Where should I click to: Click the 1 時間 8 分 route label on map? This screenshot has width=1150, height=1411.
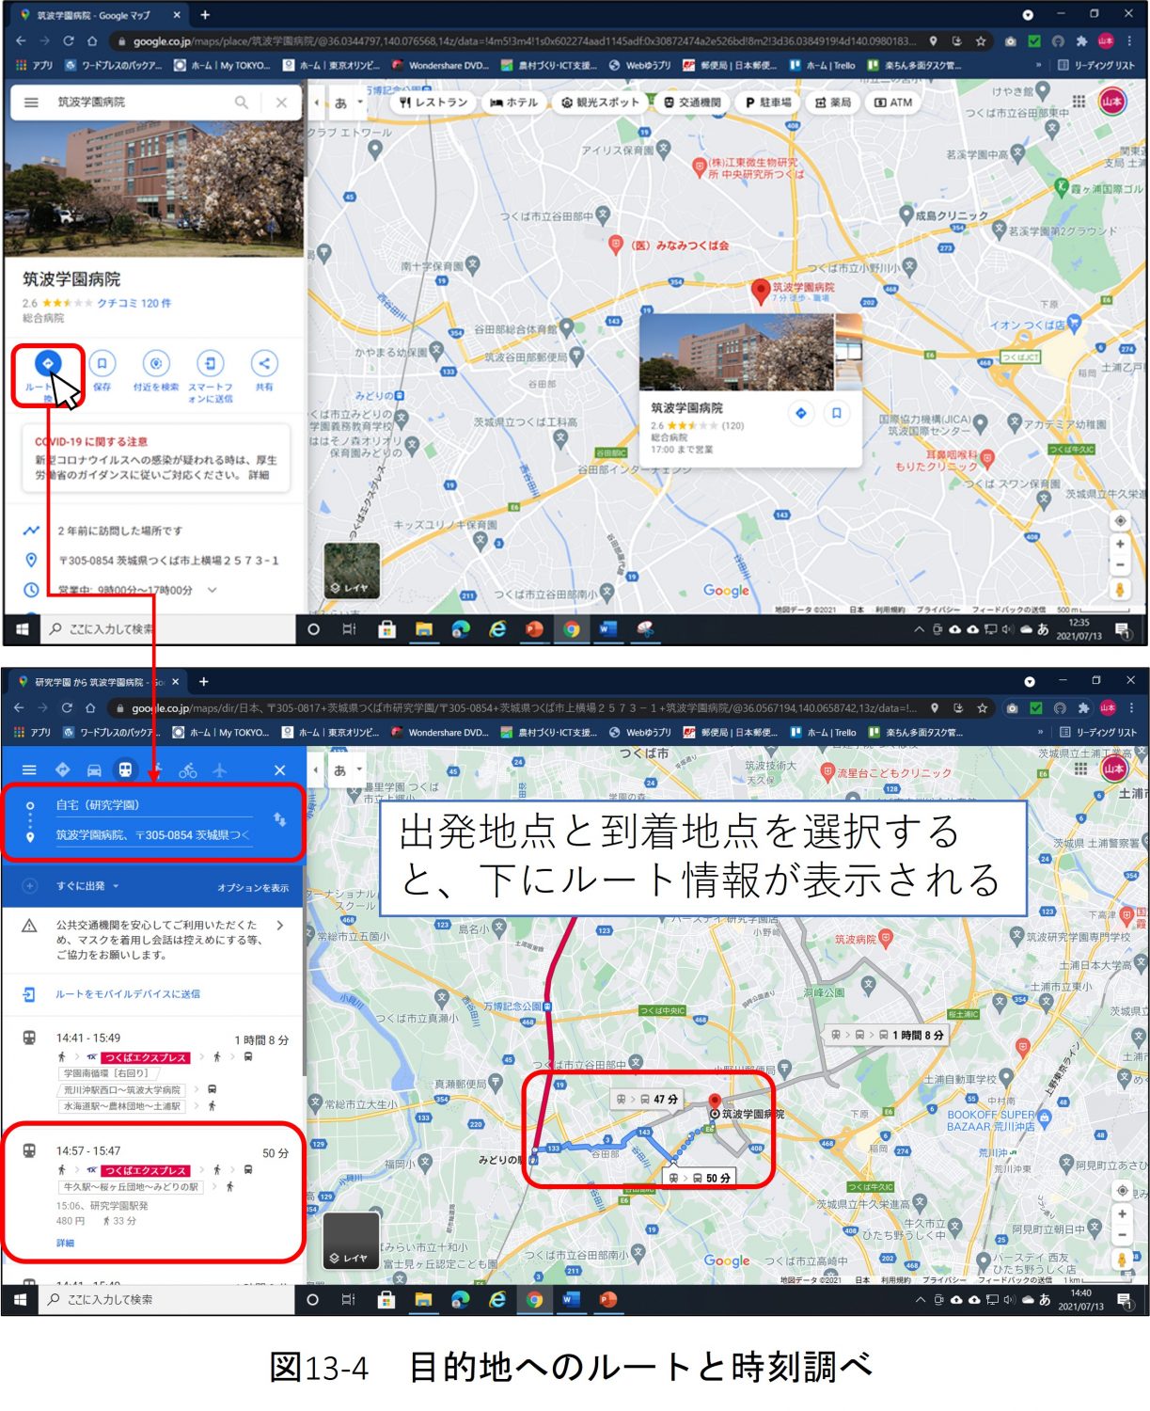tap(885, 1035)
